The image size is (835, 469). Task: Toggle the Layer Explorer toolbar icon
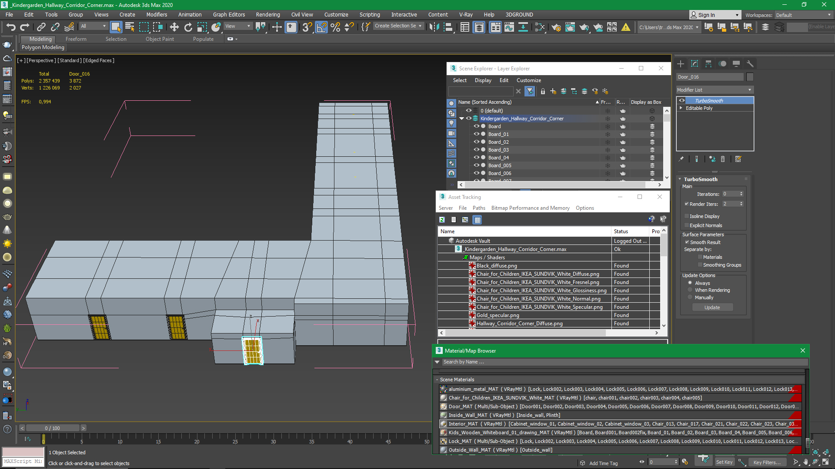pyautogui.click(x=479, y=27)
